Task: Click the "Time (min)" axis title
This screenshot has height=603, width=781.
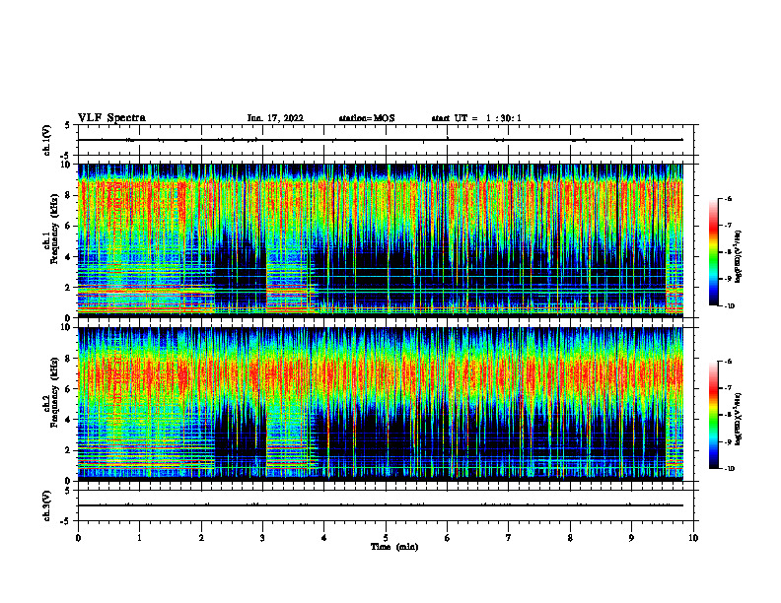Action: tap(394, 547)
